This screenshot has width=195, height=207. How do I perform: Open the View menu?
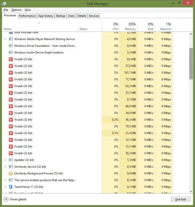(x=28, y=10)
